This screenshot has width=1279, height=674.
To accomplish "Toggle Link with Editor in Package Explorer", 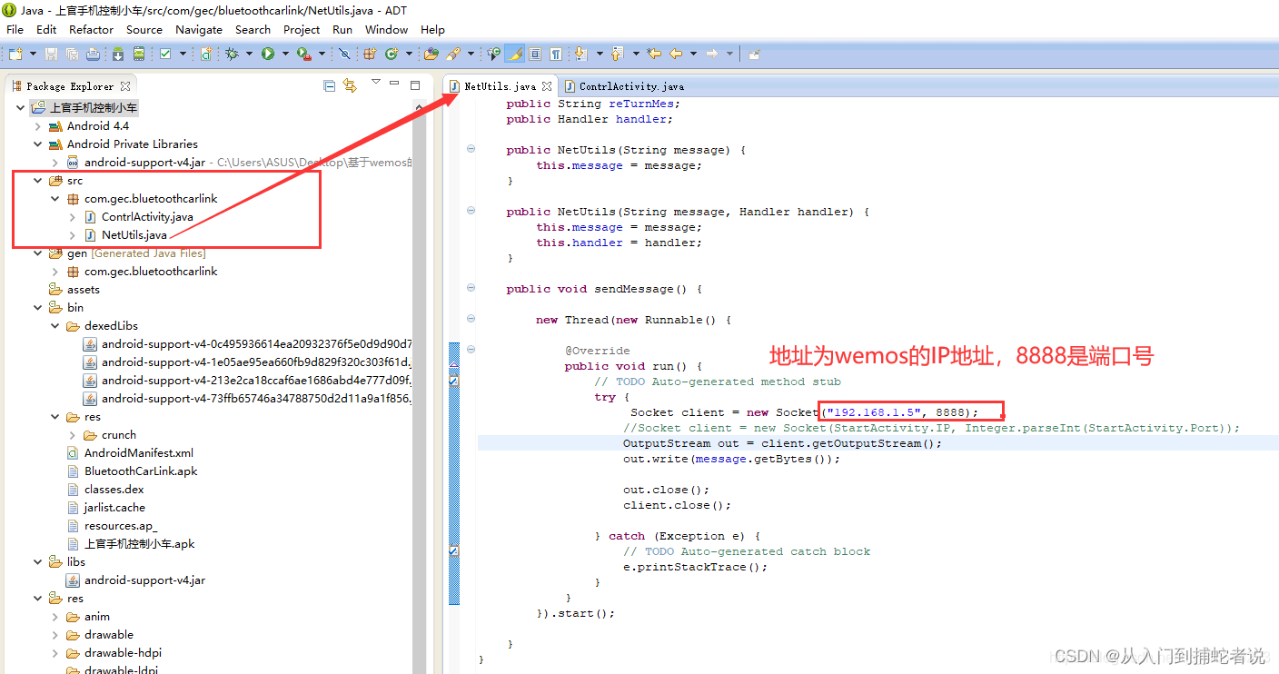I will pyautogui.click(x=350, y=85).
